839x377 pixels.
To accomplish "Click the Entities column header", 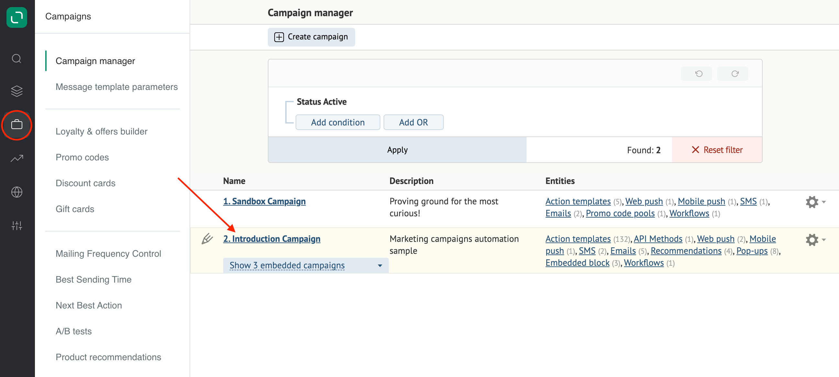I will click(560, 181).
